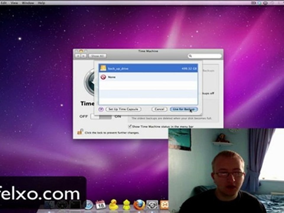Image resolution: width=284 pixels, height=213 pixels.
Task: Open the Window menu
Action: click(x=28, y=3)
